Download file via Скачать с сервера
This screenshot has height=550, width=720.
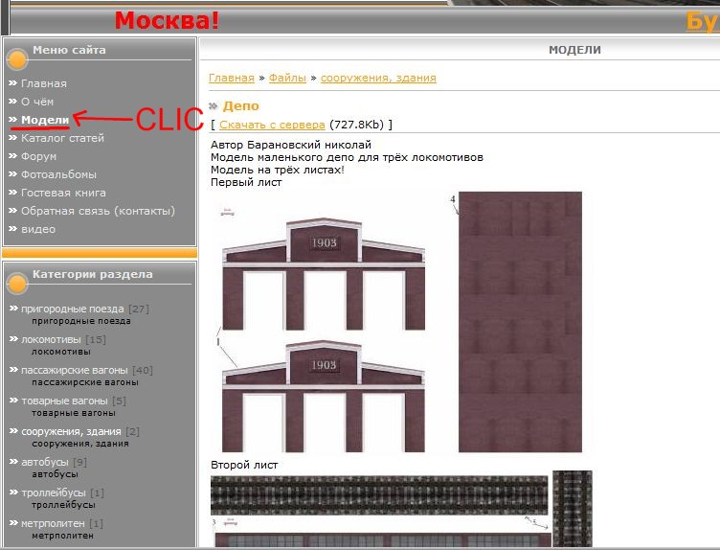(x=272, y=125)
